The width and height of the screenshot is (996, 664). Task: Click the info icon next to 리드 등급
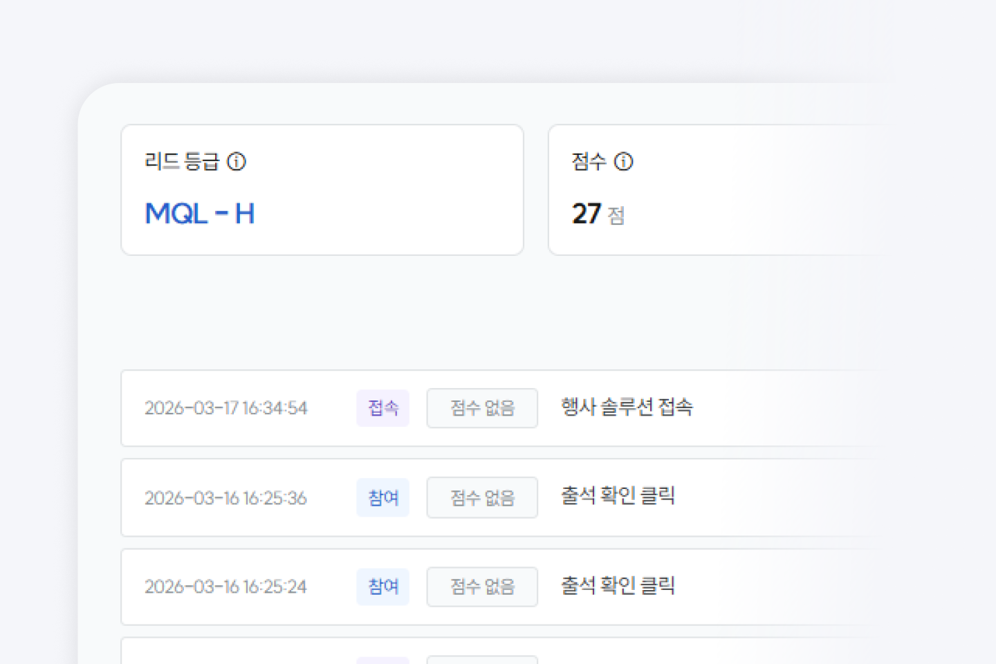(238, 162)
